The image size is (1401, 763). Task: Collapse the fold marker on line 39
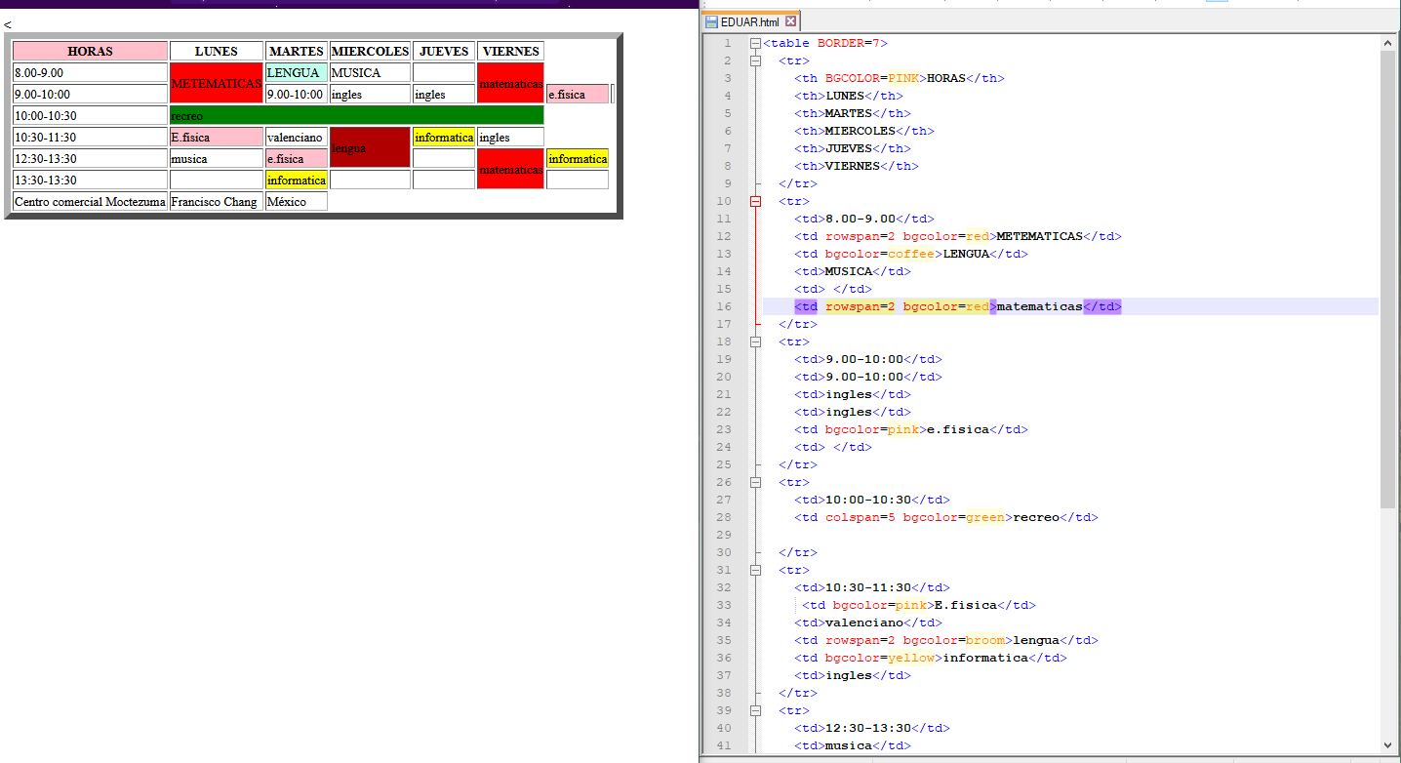[x=755, y=710]
